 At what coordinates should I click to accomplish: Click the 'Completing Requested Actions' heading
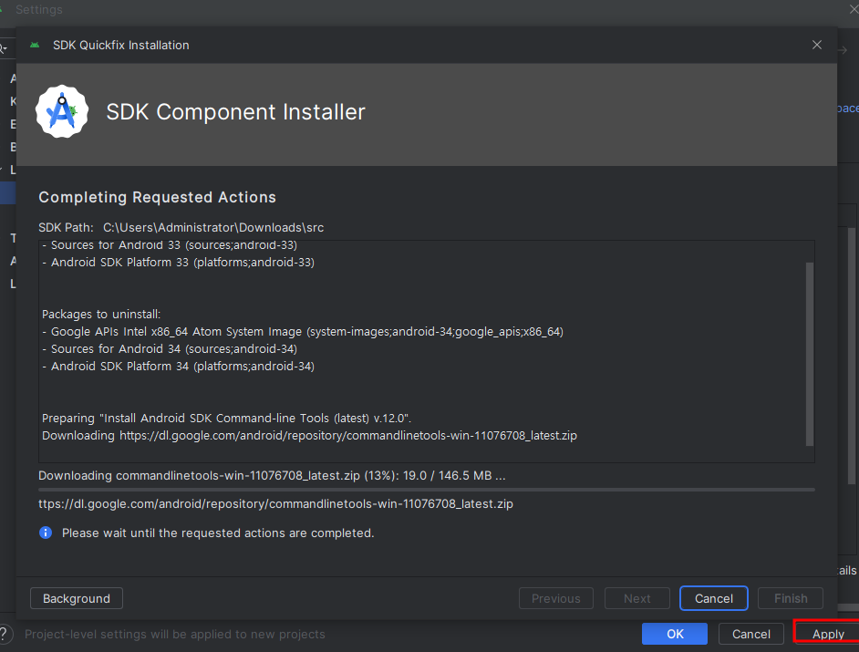click(x=157, y=197)
